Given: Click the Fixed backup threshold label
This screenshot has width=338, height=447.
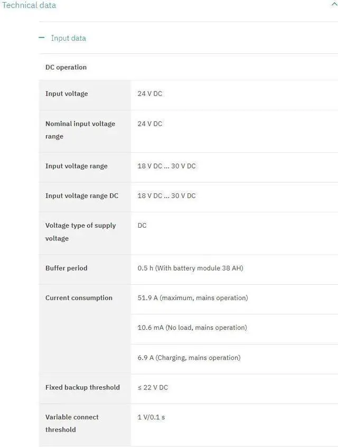Looking at the screenshot, I should [x=82, y=388].
